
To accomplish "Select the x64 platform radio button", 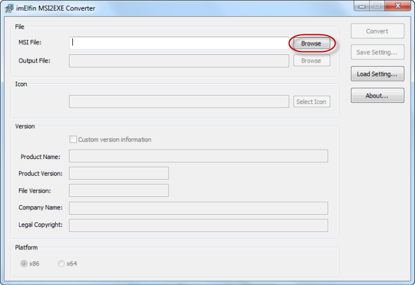I will point(61,264).
